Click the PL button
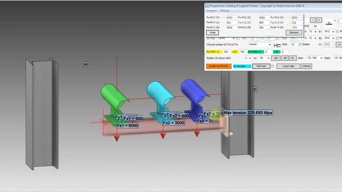This screenshot has width=342, height=192. click(292, 58)
